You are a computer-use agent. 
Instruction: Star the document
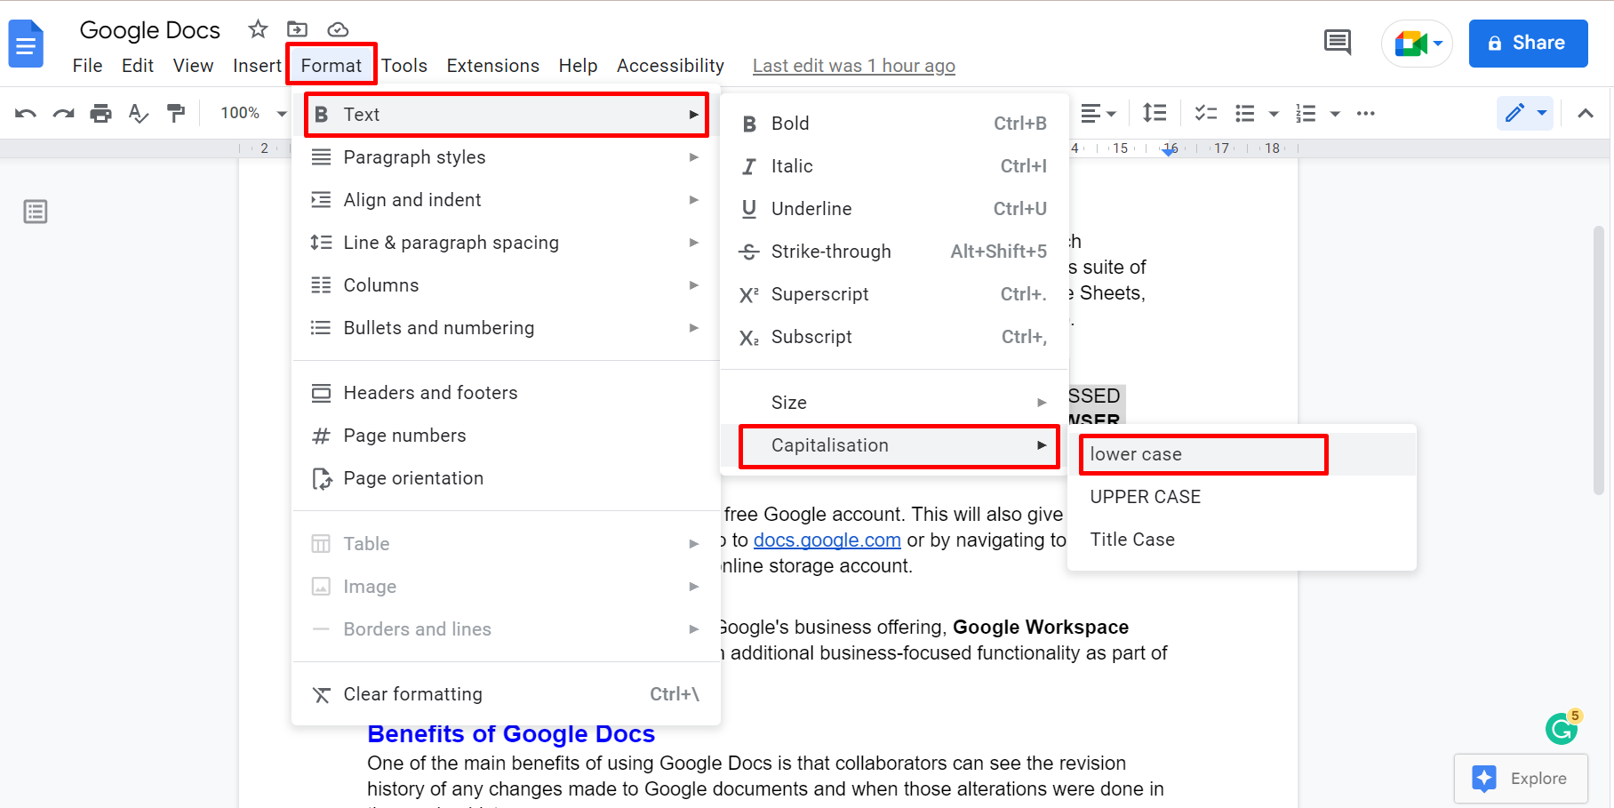pyautogui.click(x=258, y=29)
